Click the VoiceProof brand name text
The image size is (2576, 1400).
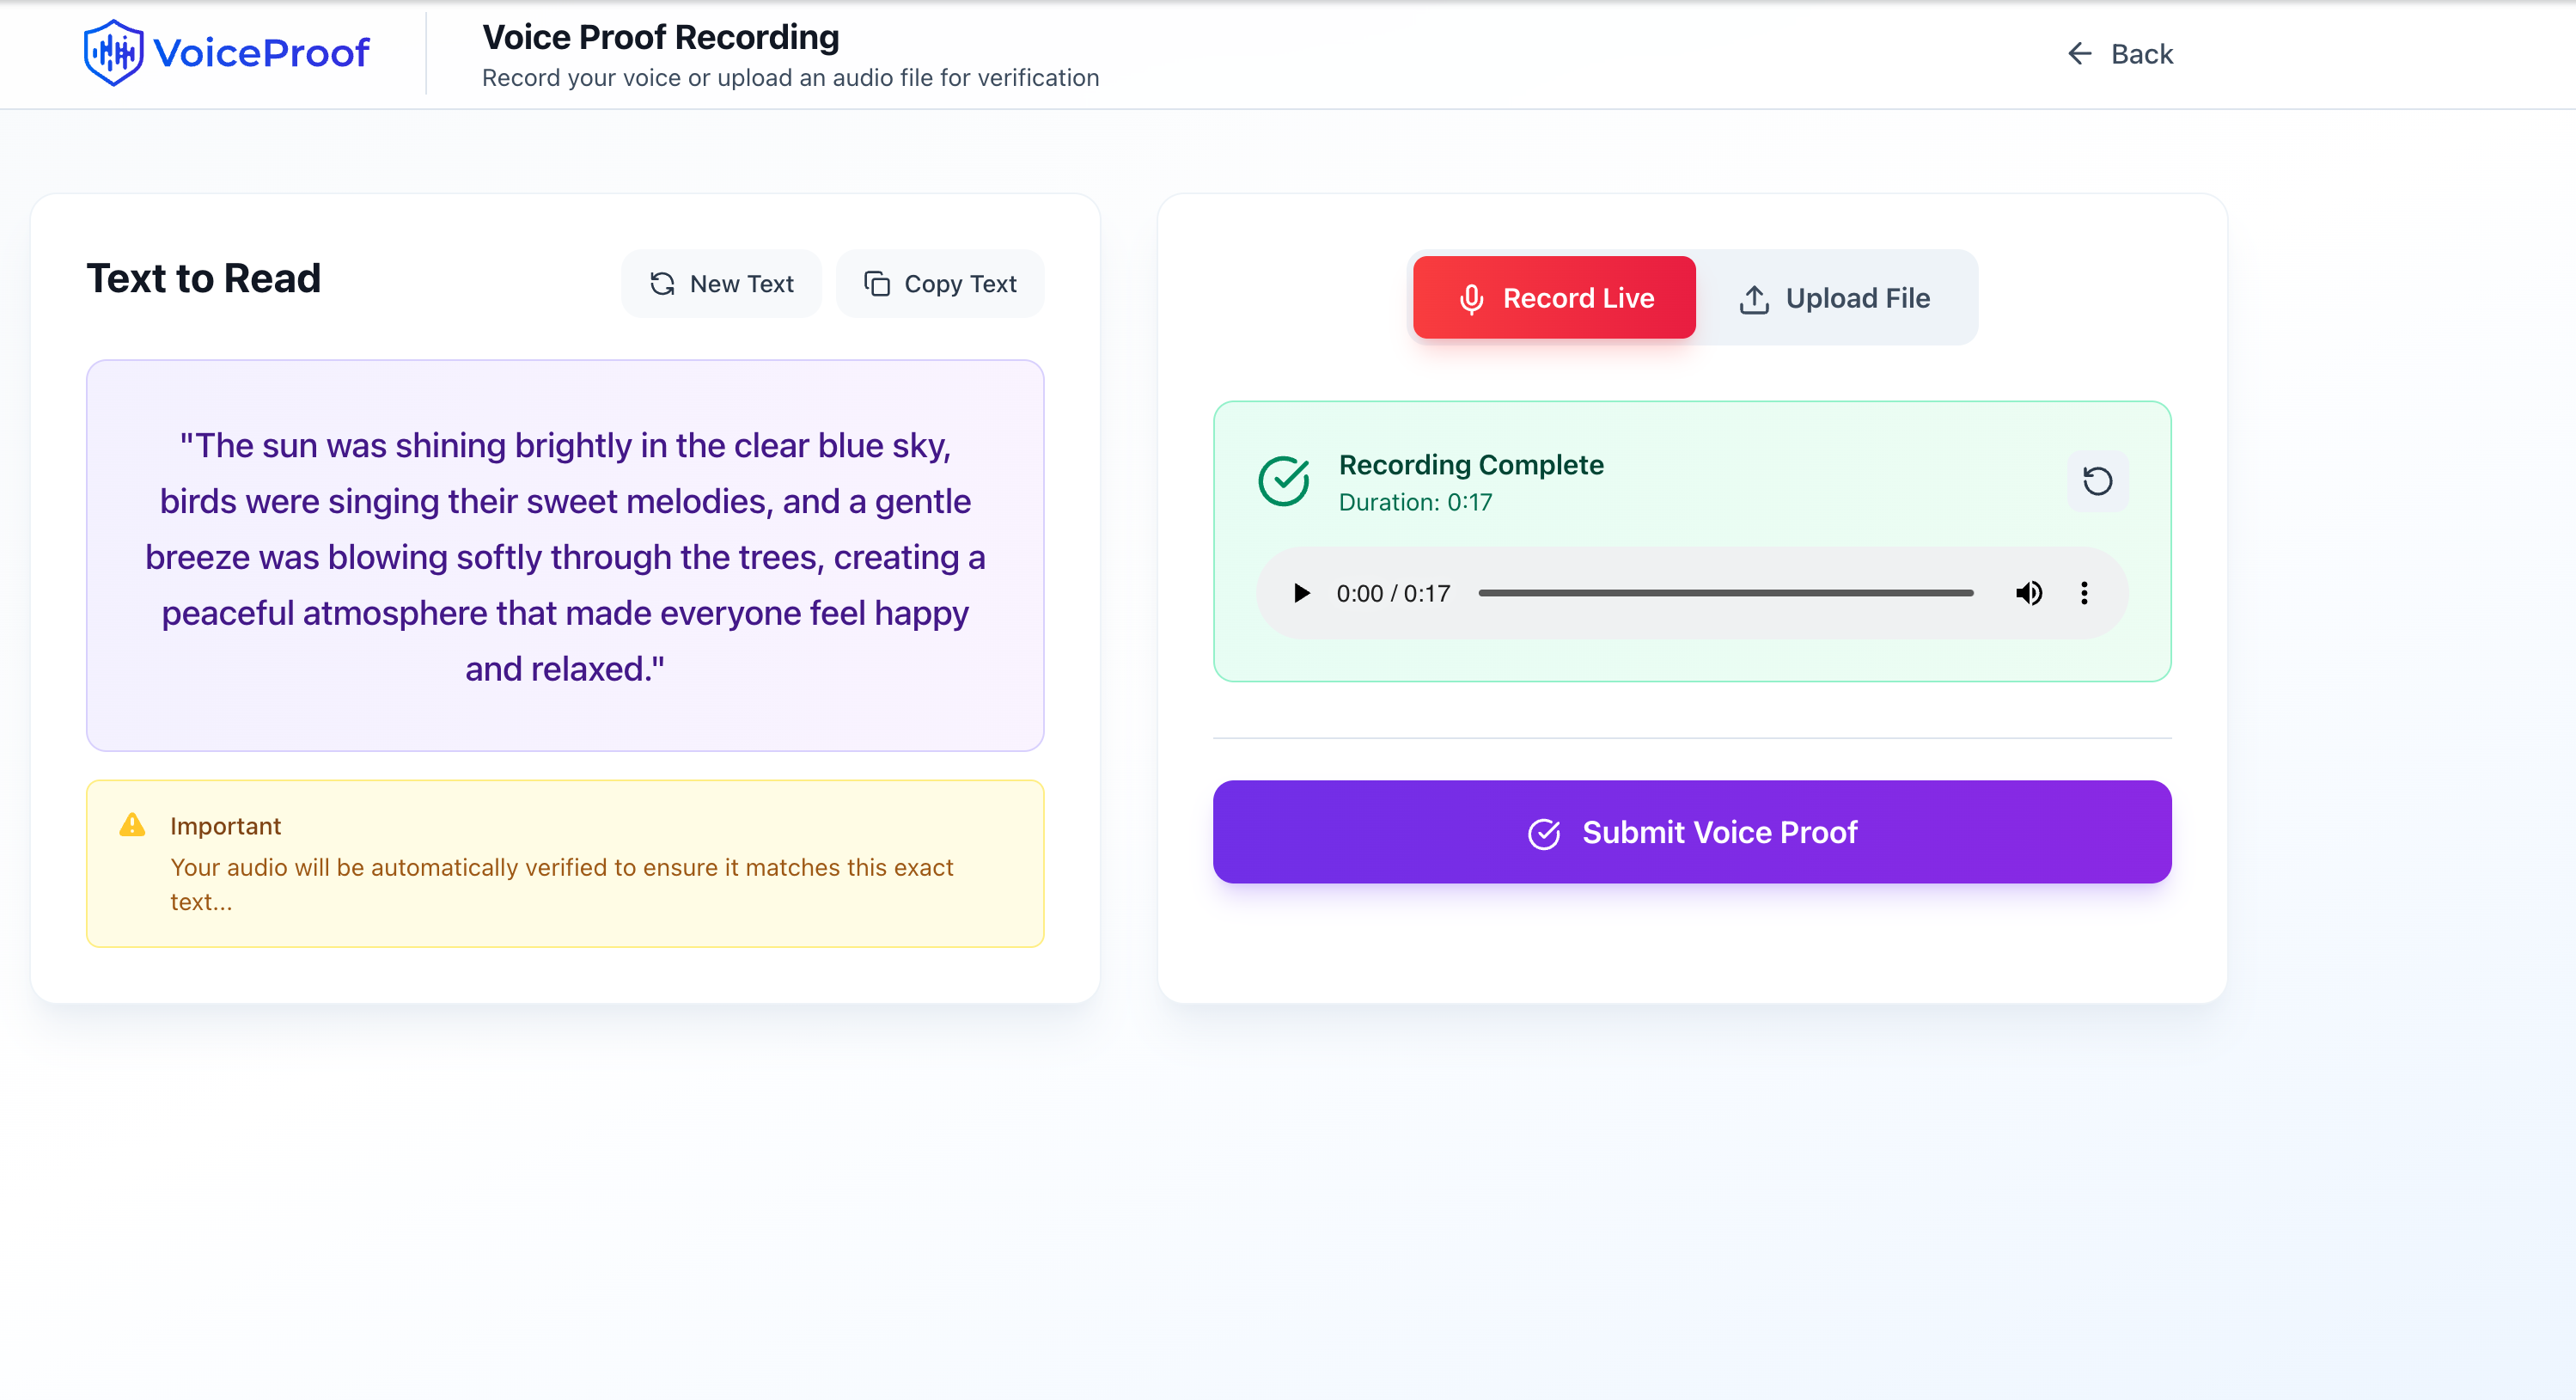tap(261, 53)
